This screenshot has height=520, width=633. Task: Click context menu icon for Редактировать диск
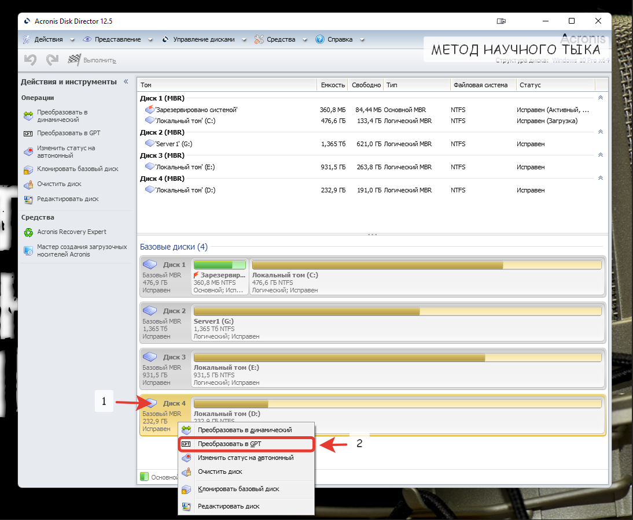pyautogui.click(x=186, y=507)
